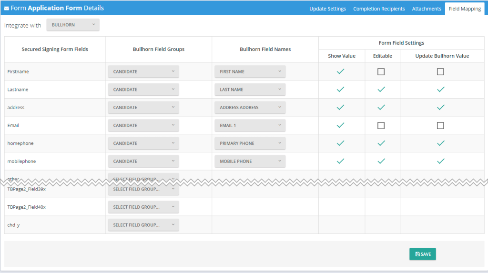Image resolution: width=488 pixels, height=273 pixels.
Task: Click the Form Application Form Details title
Action: point(57,8)
